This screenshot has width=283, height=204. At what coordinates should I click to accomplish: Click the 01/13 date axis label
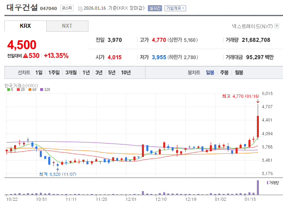(x=250, y=199)
